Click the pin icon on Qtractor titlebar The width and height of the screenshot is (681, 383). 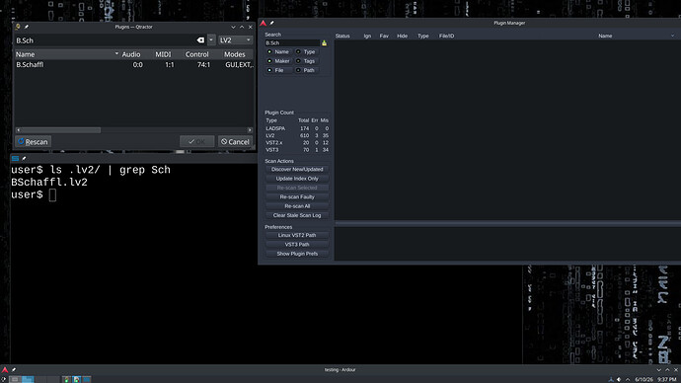27,27
